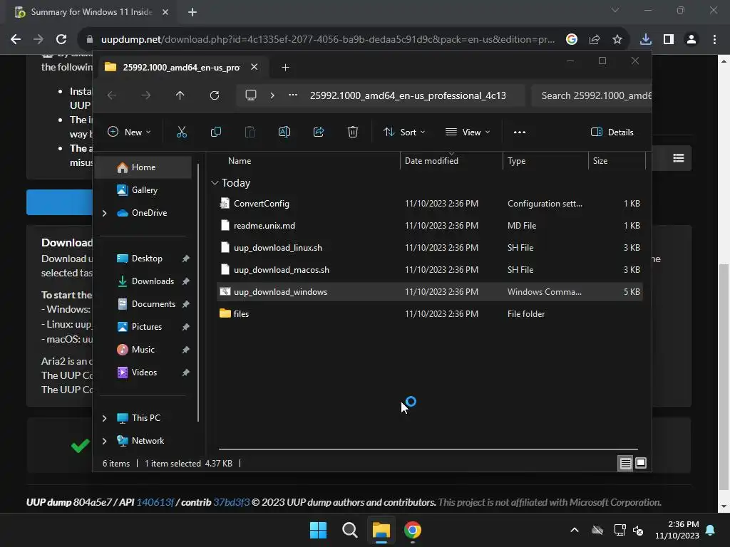Show hidden system tray icons
The image size is (730, 547).
pyautogui.click(x=575, y=530)
